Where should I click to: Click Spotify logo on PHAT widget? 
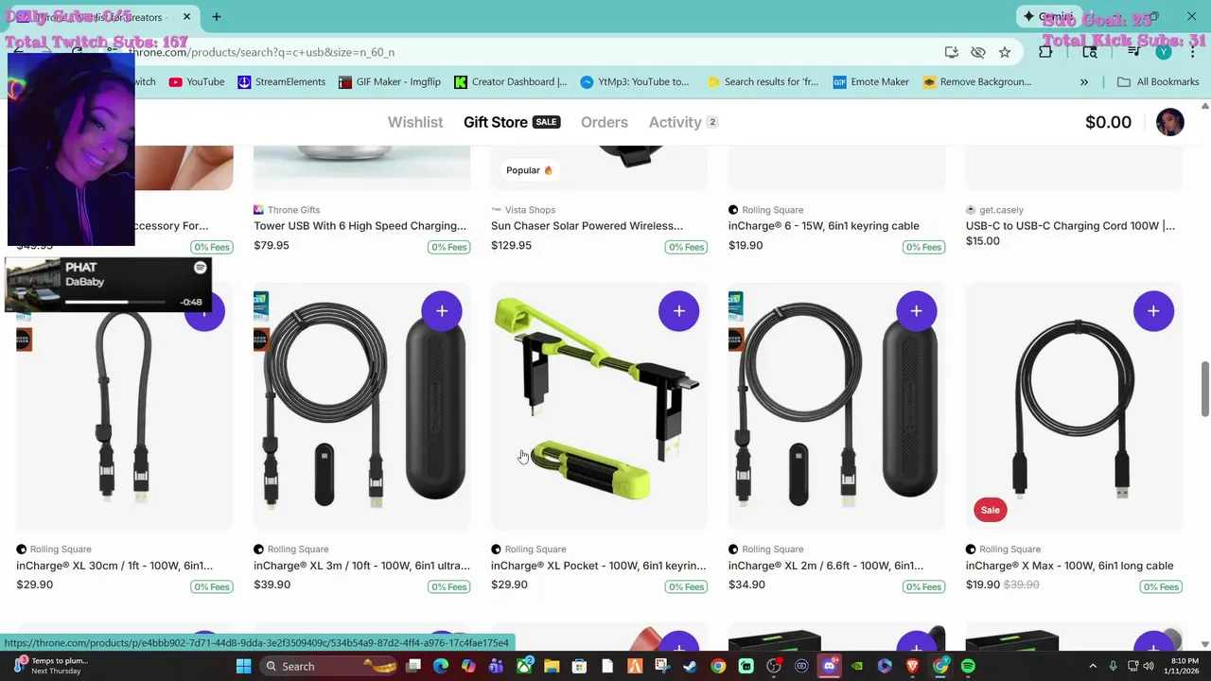pyautogui.click(x=201, y=269)
